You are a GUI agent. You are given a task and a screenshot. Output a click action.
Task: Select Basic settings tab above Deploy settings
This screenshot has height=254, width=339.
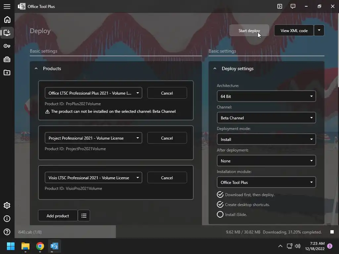click(222, 51)
